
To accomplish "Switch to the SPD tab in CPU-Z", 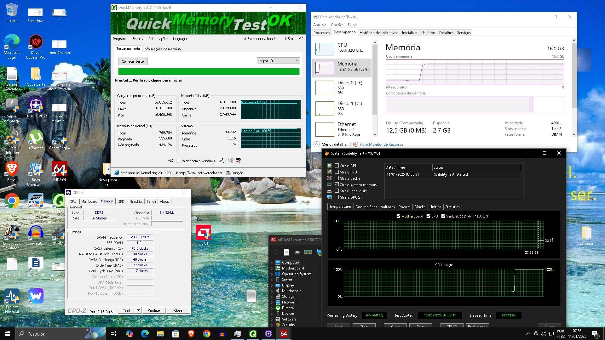I will pyautogui.click(x=121, y=201).
